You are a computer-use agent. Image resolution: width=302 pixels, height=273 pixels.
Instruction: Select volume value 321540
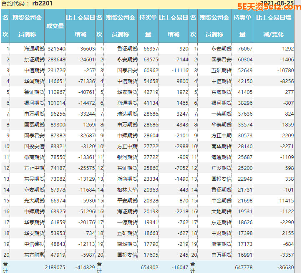pyautogui.click(x=56, y=48)
